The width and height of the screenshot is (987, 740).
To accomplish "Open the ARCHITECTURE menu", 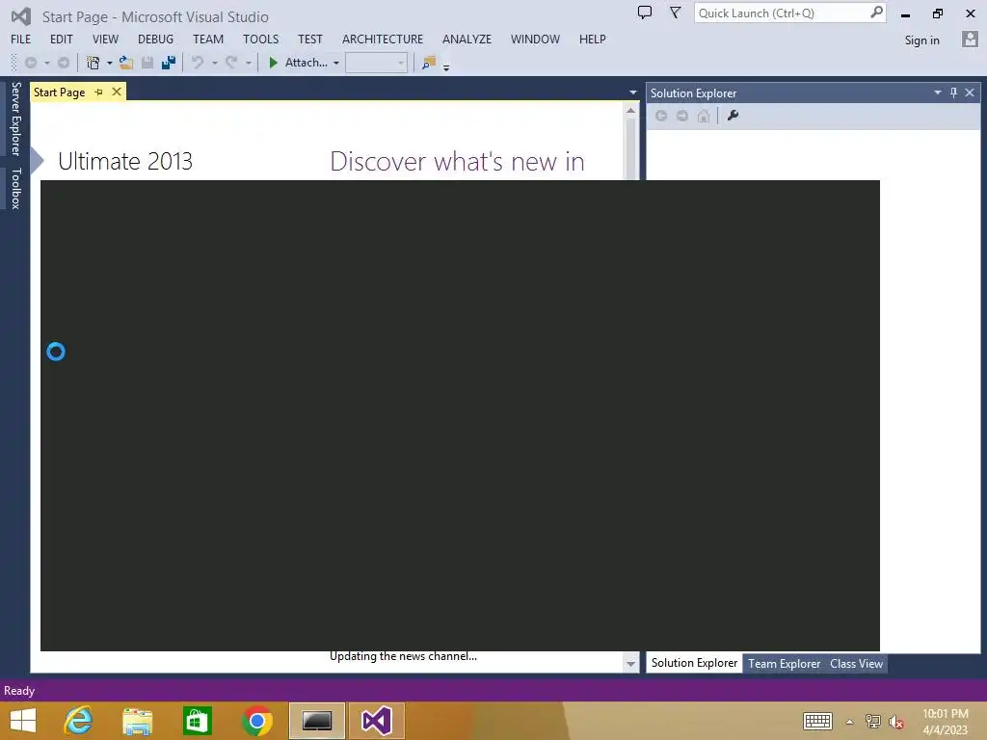I will [383, 39].
